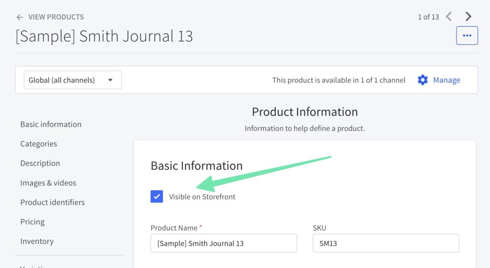The width and height of the screenshot is (490, 268).
Task: Open Inventory in the side navigation
Action: [x=37, y=241]
